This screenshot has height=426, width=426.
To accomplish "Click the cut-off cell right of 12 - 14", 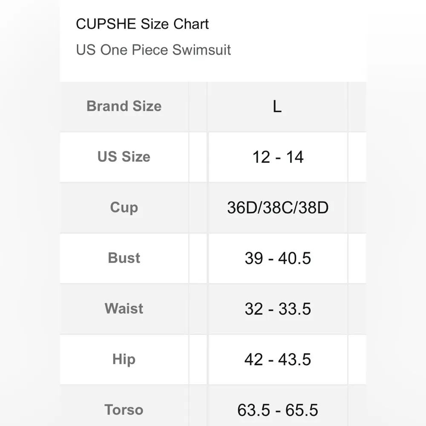I will 358,157.
